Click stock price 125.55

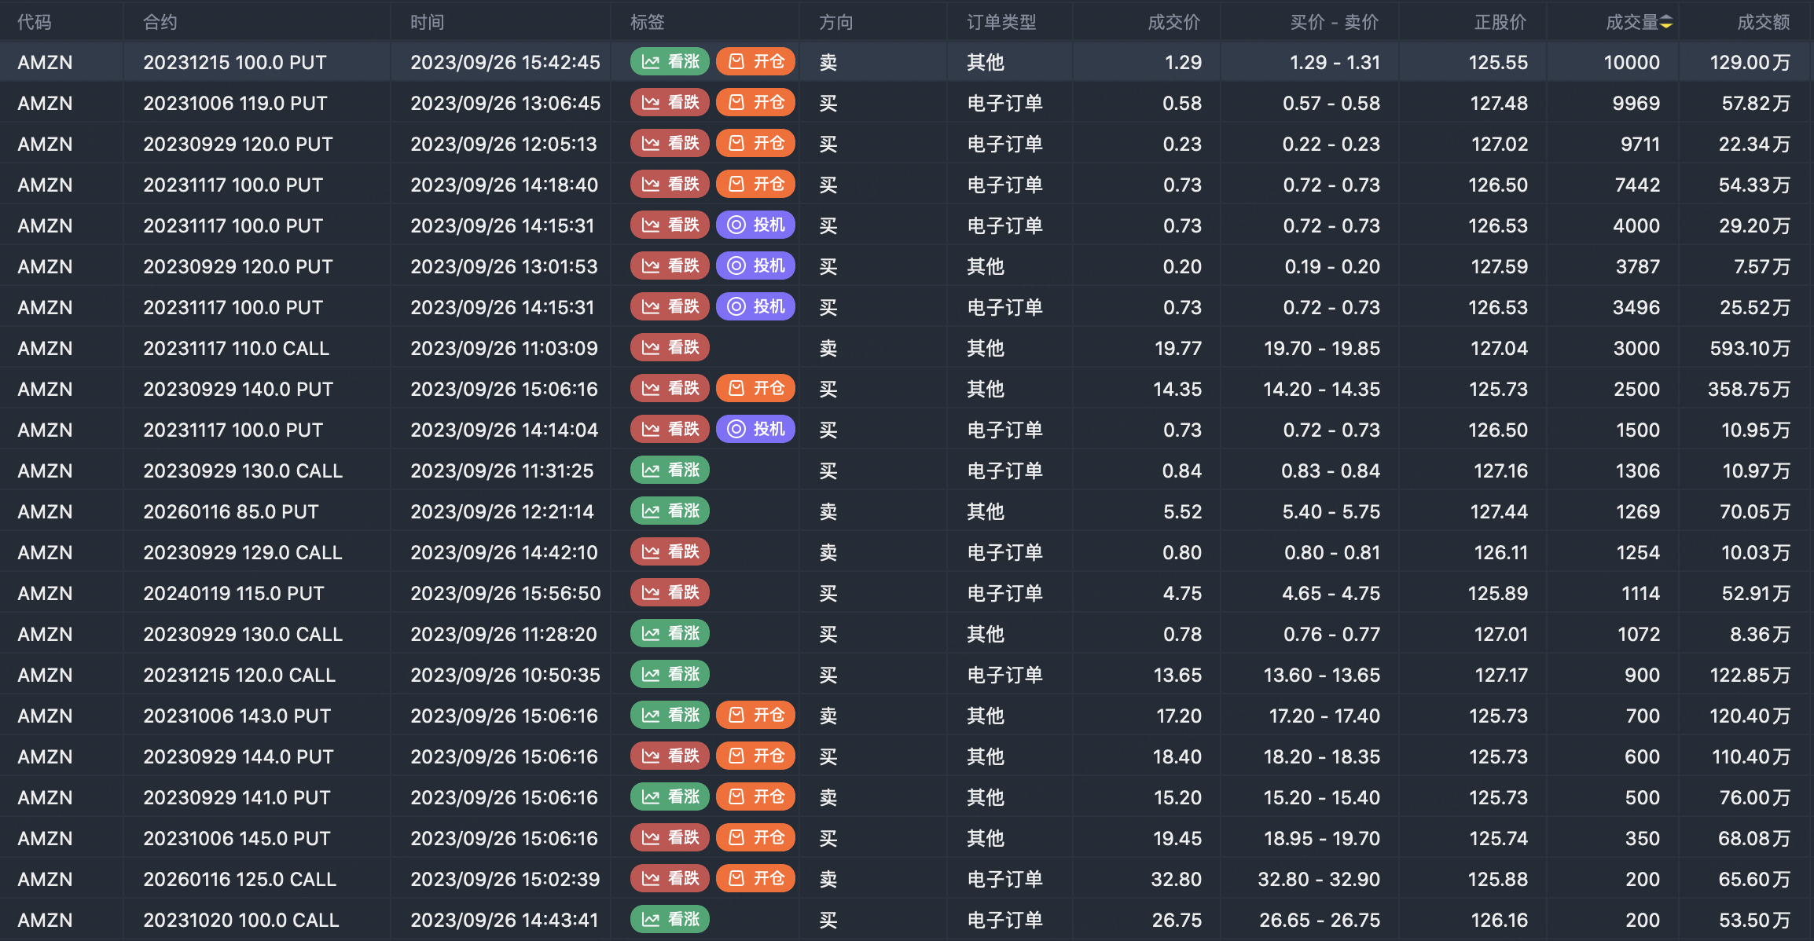tap(1499, 62)
